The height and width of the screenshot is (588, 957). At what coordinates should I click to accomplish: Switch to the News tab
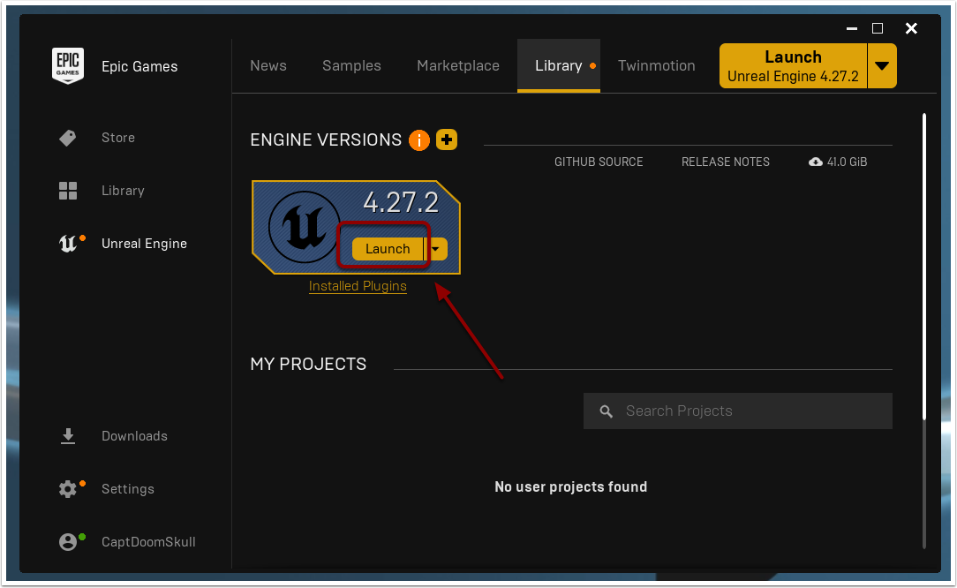coord(268,66)
